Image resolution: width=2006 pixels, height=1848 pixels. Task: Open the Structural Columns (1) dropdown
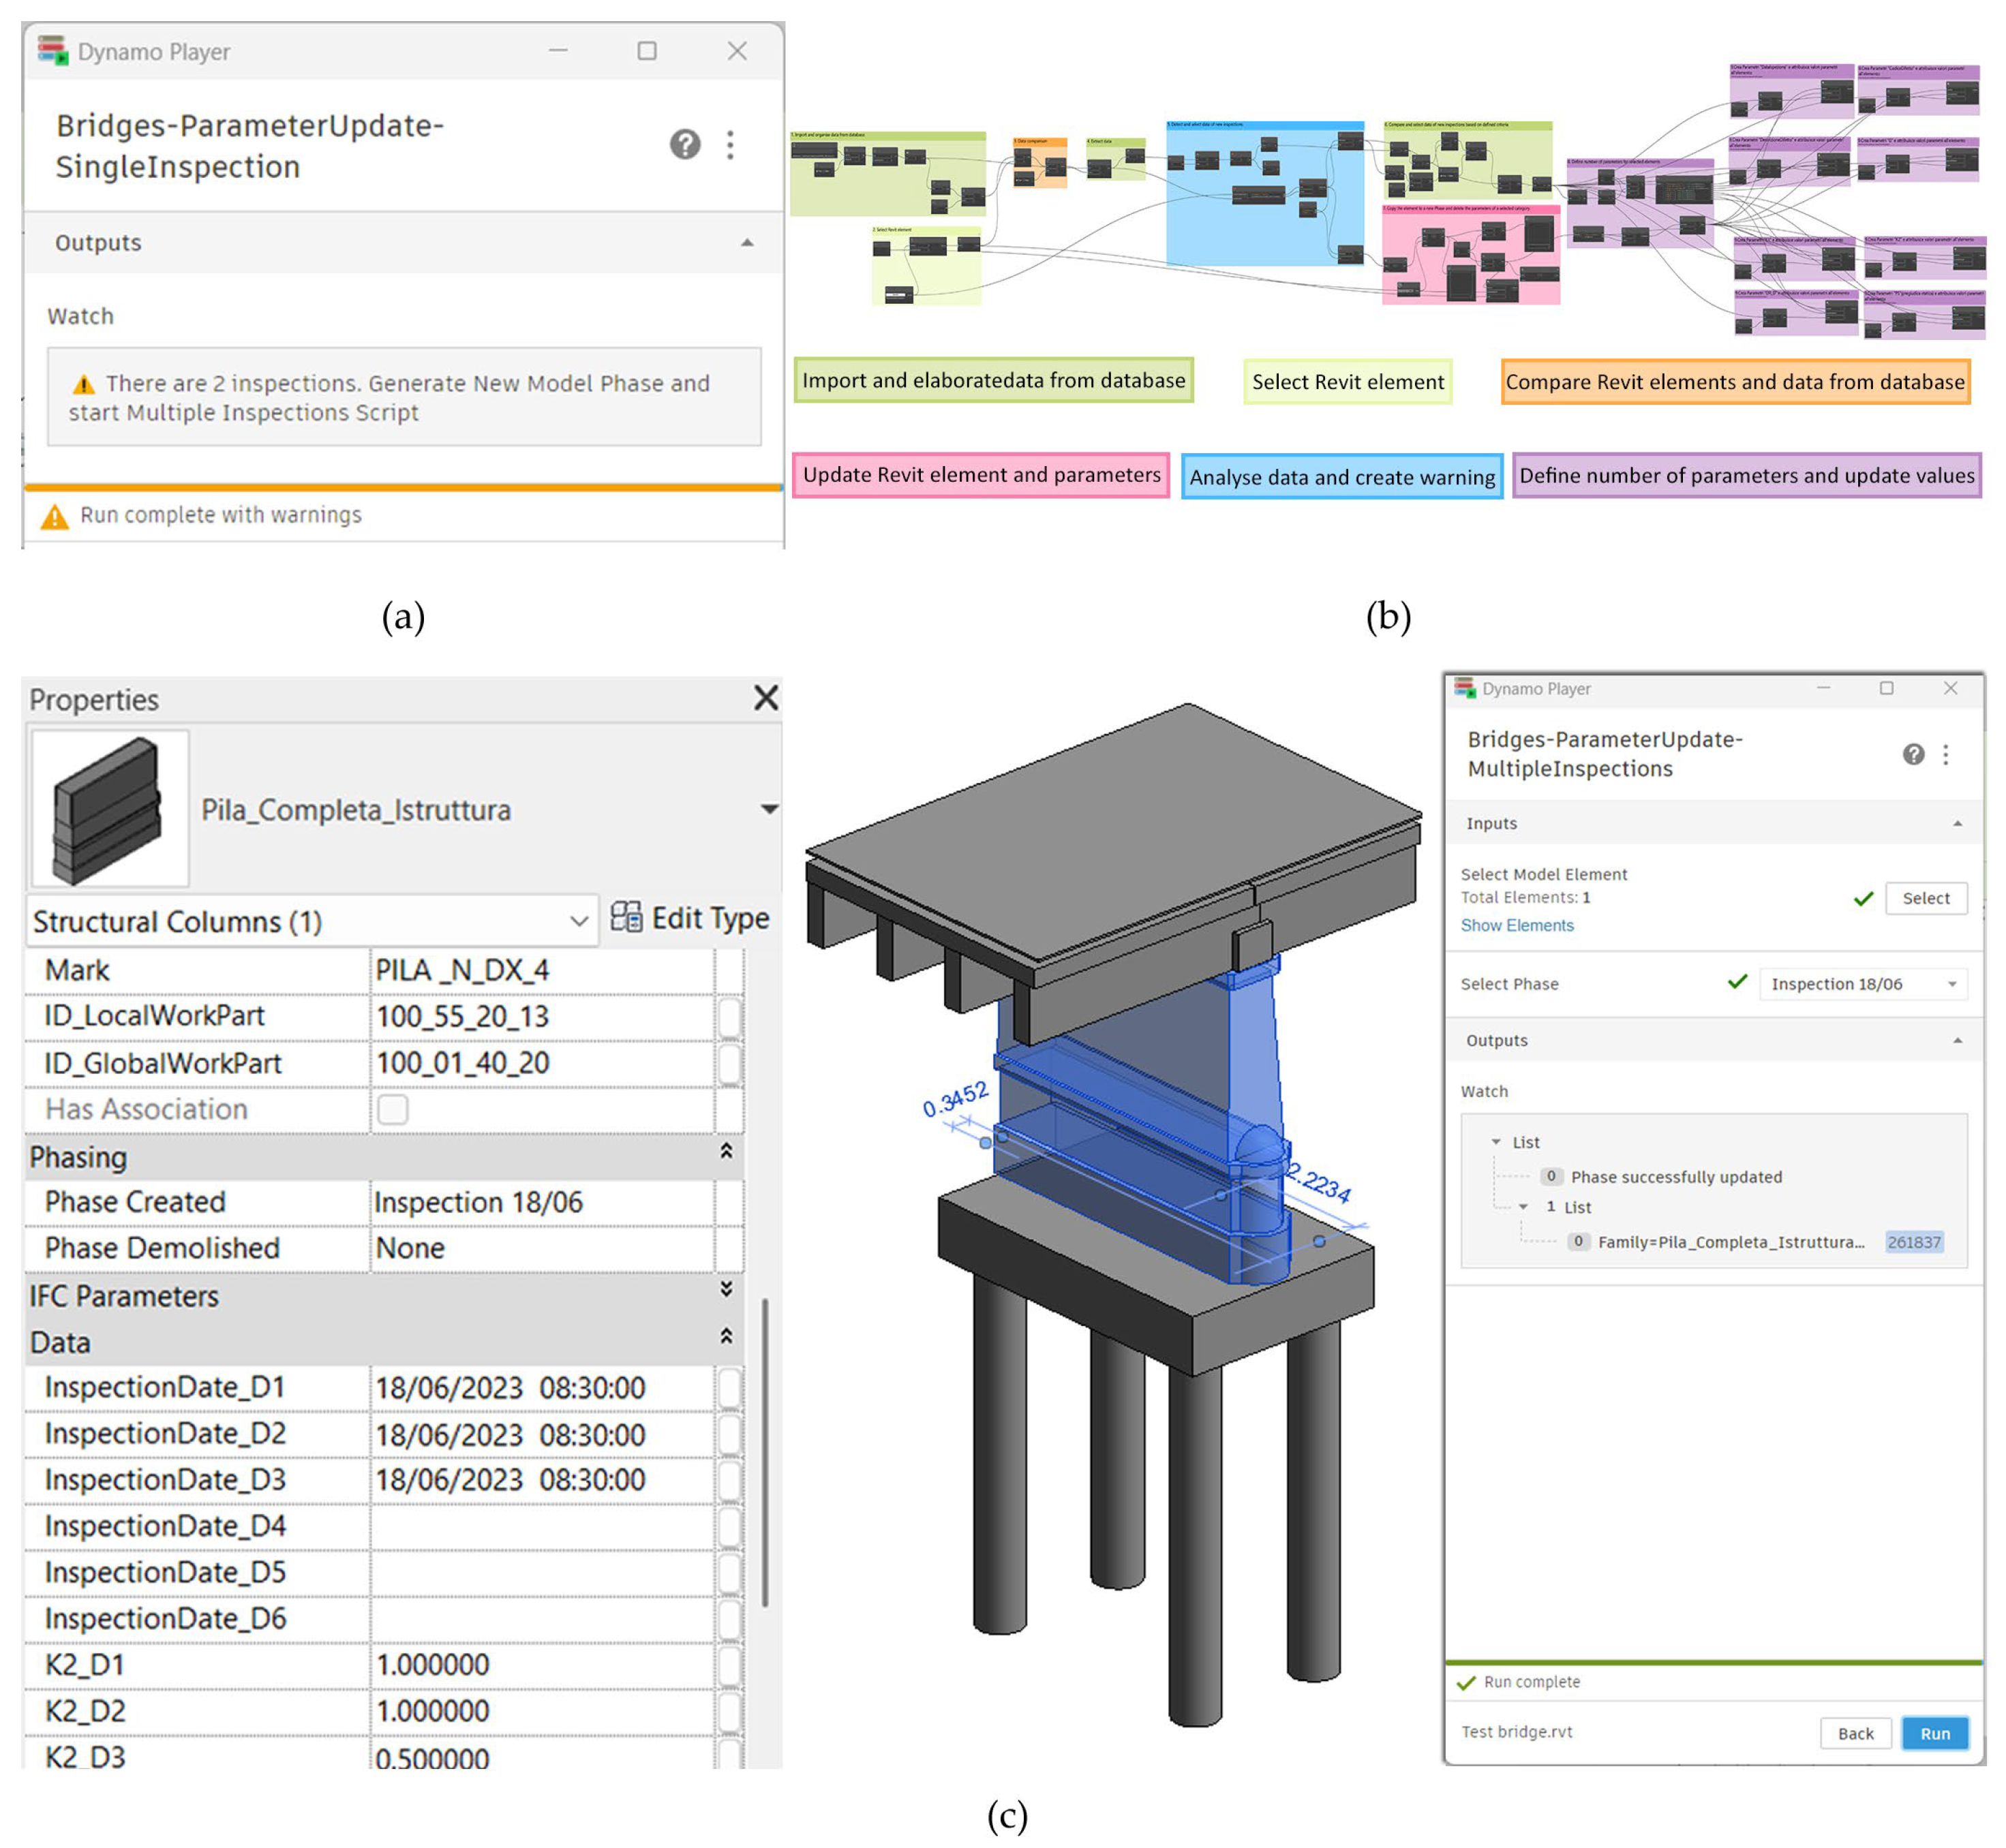tap(578, 920)
